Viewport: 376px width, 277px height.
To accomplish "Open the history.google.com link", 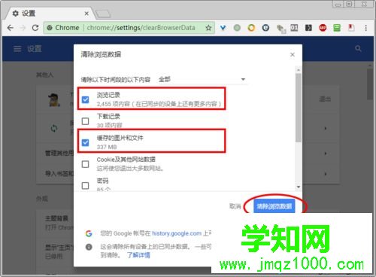I will (x=177, y=233).
